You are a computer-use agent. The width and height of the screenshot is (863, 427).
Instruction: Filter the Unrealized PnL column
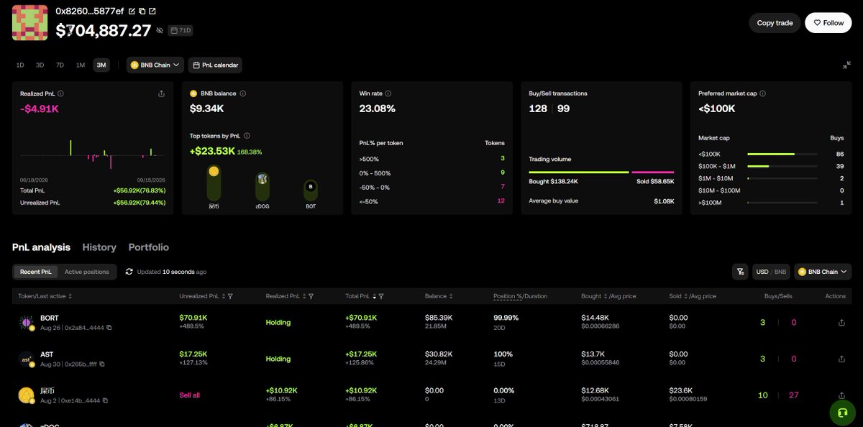[230, 296]
